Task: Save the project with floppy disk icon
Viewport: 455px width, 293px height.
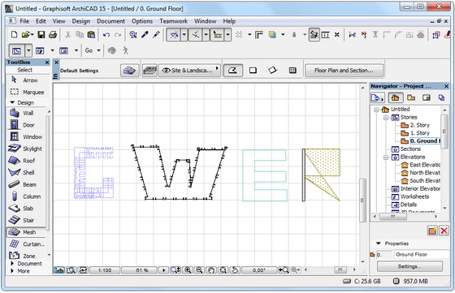Action: 41,35
